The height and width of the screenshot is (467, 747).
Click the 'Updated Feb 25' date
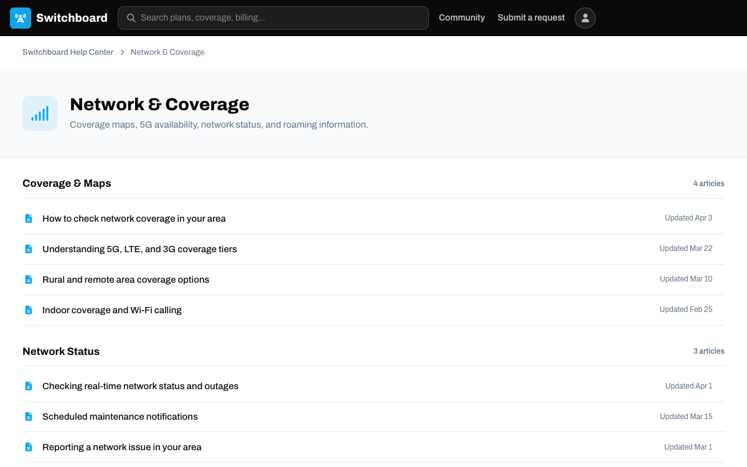coord(686,309)
